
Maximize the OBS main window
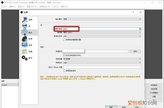[x=153, y=2]
